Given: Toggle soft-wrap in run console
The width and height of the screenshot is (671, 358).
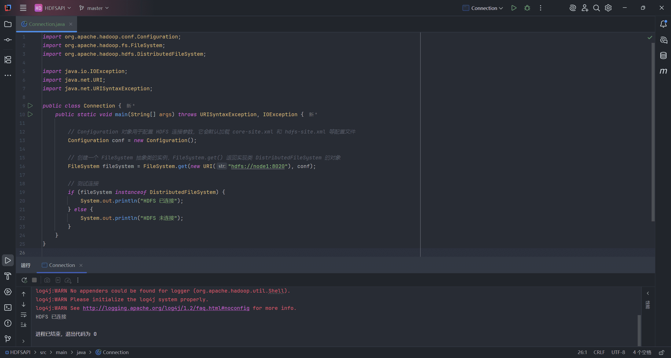Looking at the screenshot, I should coord(24,315).
